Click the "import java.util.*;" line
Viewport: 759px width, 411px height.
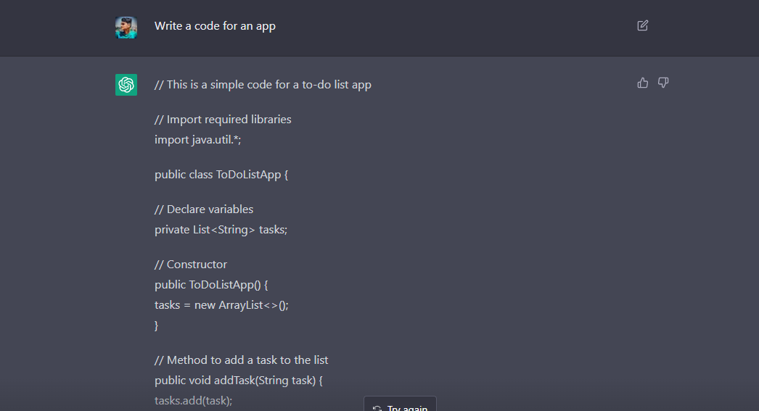click(197, 139)
